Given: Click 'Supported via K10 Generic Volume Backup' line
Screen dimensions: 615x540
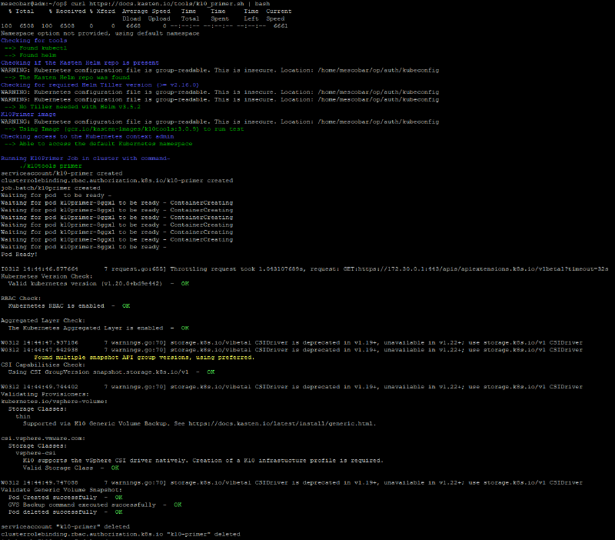Looking at the screenshot, I should tap(199, 424).
